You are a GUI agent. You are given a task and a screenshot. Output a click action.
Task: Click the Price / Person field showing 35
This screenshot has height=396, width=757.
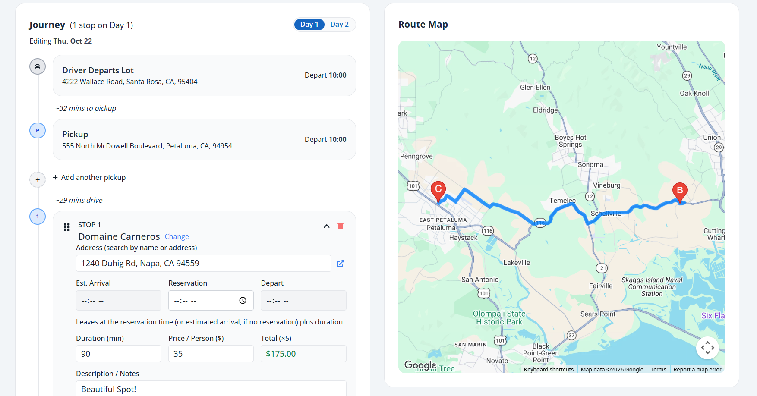[211, 354]
